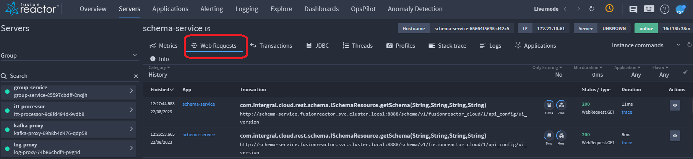Switch to the JDBC tab
The height and width of the screenshot is (159, 693).
point(318,45)
